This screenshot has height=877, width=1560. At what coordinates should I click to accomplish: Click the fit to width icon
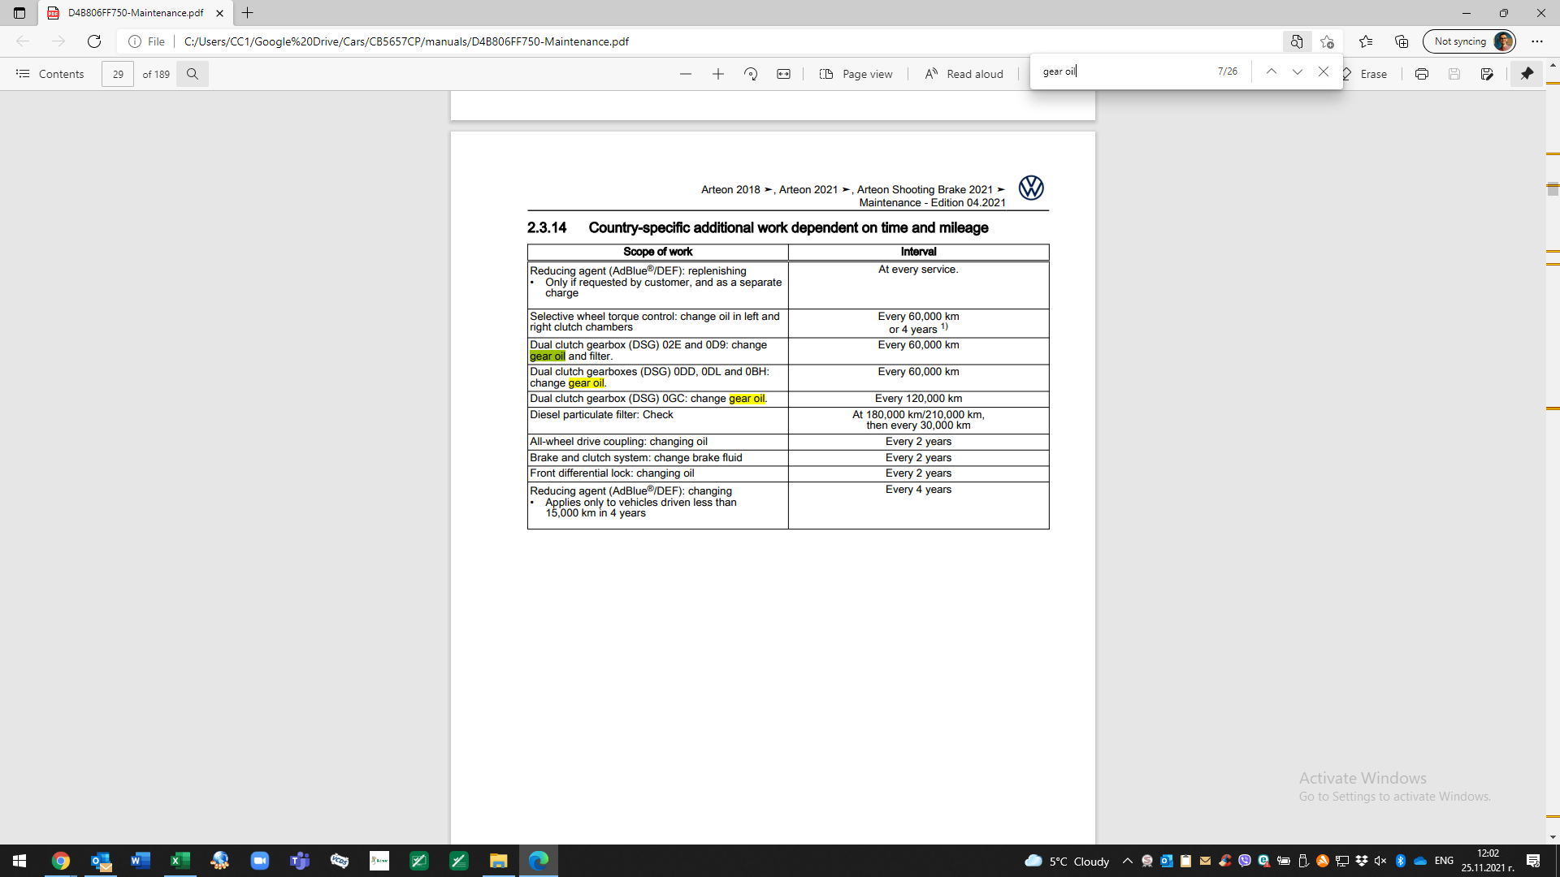783,74
